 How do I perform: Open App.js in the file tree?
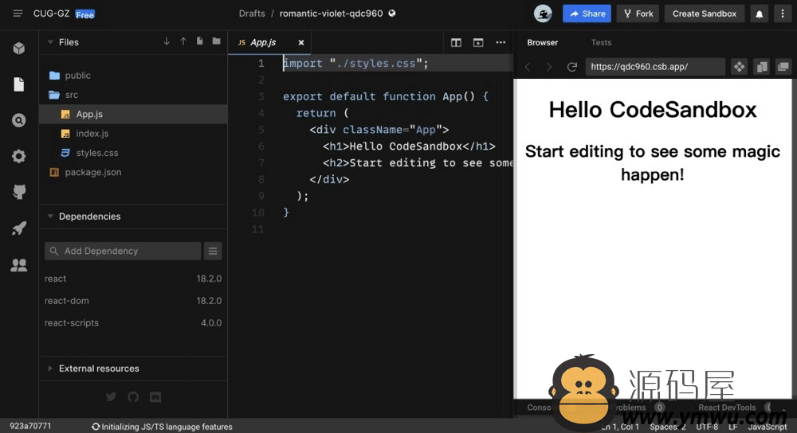tap(133, 114)
